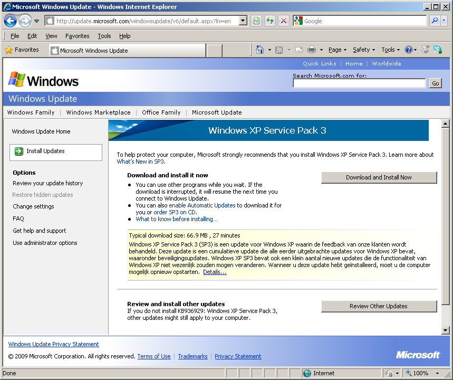Screen dimensions: 453x380
Task: Expand the Print options dropdown arrow
Action: [321, 50]
